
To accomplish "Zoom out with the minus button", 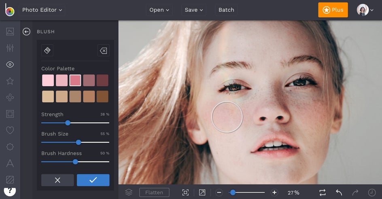I will click(219, 193).
